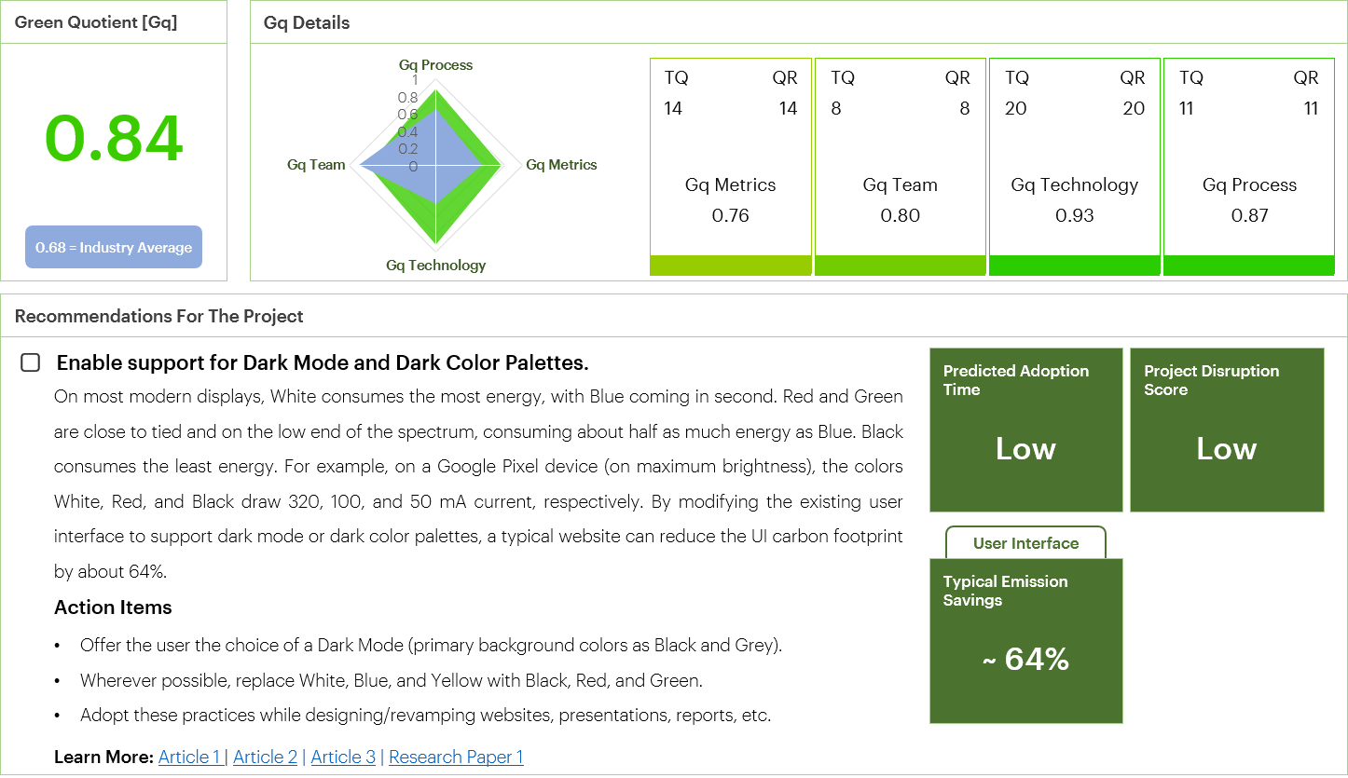Click the Gq Process label on radar chart

pyautogui.click(x=435, y=65)
